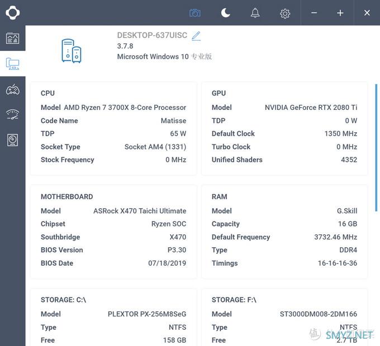380x346 pixels.
Task: Select NVIDIA GeForce RTX 2080 Ti text
Action: (311, 108)
